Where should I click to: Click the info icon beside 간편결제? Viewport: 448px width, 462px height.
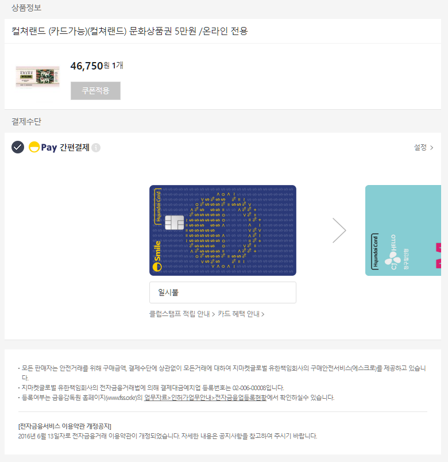[96, 148]
